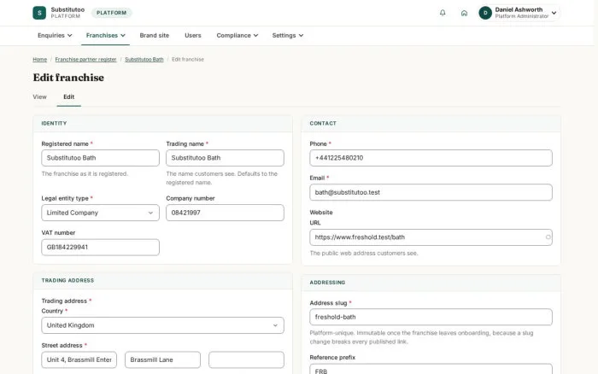Open the Legal entity type dropdown
The image size is (598, 374).
tap(100, 213)
